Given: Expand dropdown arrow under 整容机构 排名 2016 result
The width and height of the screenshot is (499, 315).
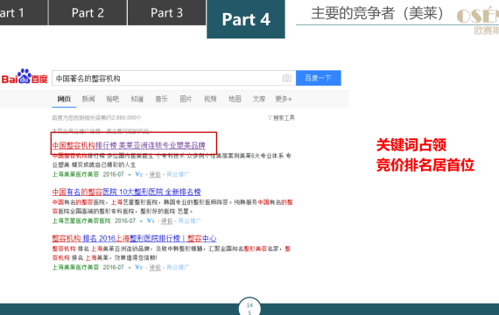Looking at the screenshot, I should [x=130, y=268].
